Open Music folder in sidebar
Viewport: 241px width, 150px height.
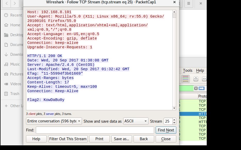coord(12,64)
